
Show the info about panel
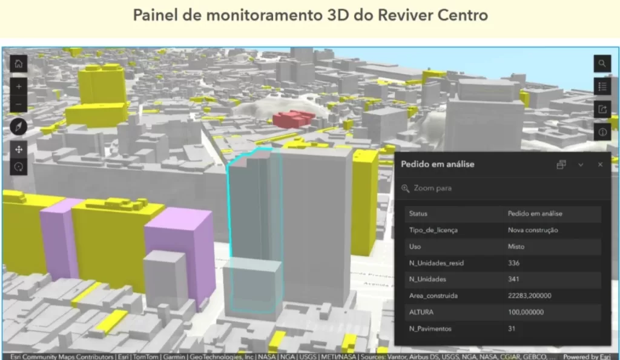(x=602, y=132)
